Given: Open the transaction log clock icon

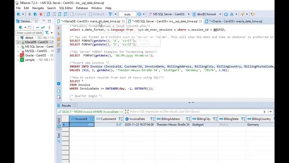Looking at the screenshot, I should (x=140, y=14).
